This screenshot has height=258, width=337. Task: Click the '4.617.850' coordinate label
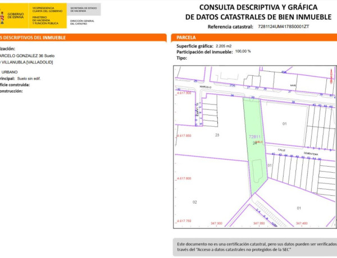184,136
